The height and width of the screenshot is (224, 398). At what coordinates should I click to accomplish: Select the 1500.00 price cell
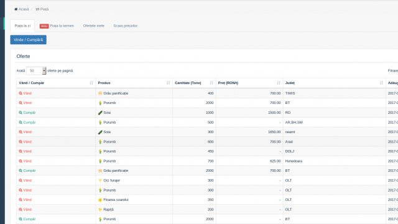pos(249,113)
